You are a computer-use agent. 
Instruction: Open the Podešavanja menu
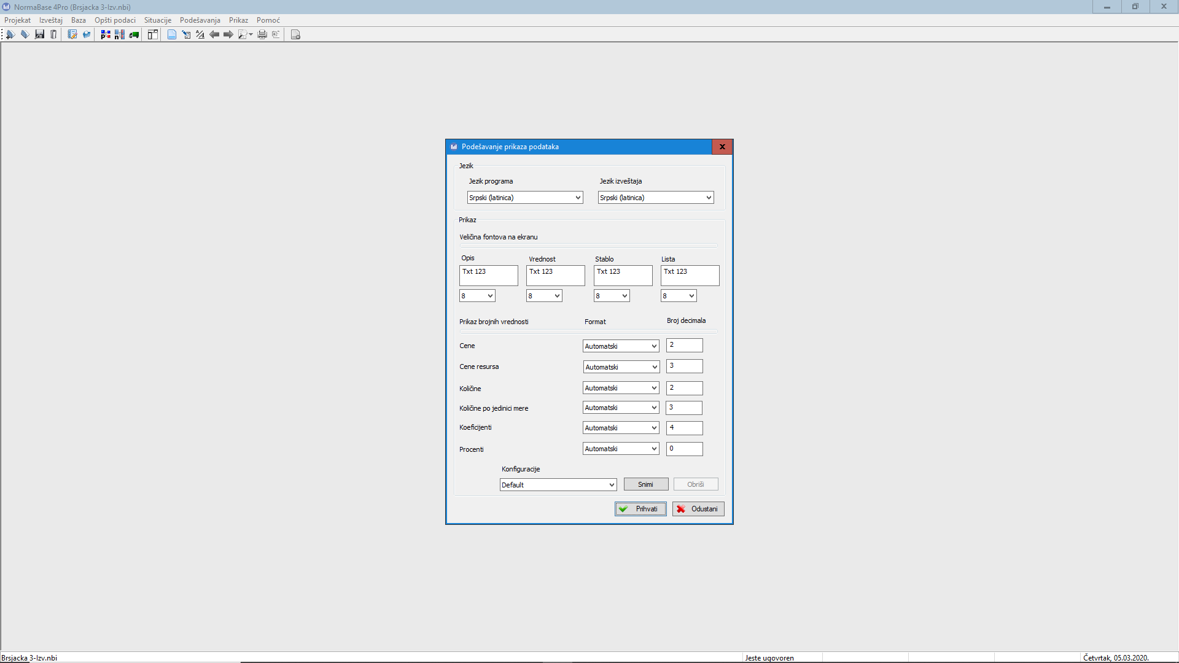[200, 20]
